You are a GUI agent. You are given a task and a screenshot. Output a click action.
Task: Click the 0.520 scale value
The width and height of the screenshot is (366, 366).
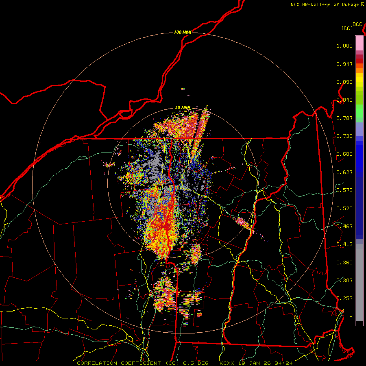pos(344,209)
